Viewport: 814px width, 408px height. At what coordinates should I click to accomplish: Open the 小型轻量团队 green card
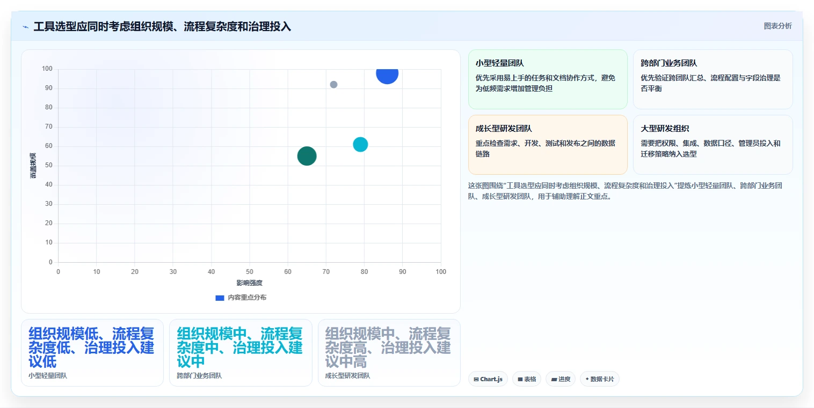(548, 79)
